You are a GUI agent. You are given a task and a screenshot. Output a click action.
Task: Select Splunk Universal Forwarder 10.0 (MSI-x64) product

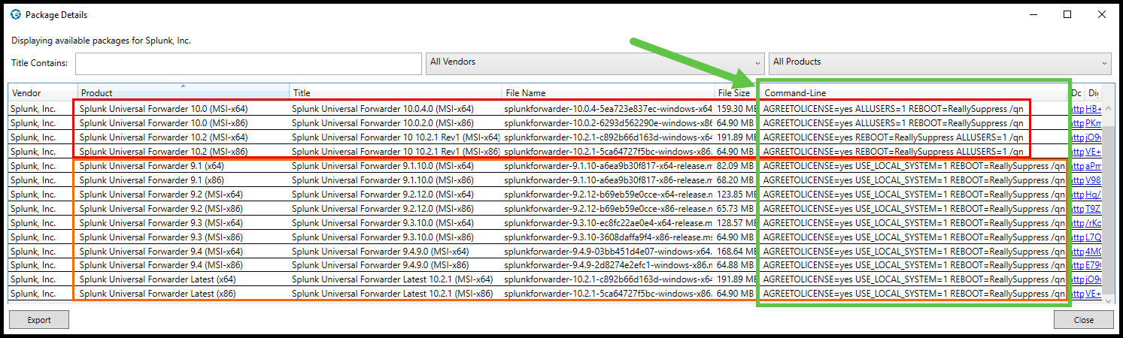click(x=163, y=109)
